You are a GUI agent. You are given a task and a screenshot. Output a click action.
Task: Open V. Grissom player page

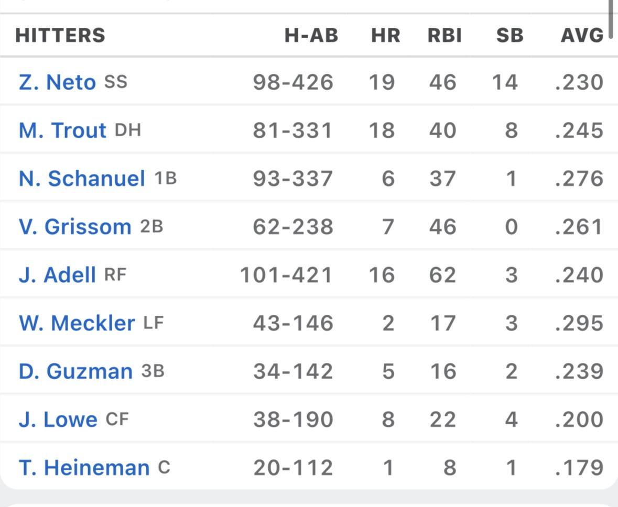click(74, 226)
